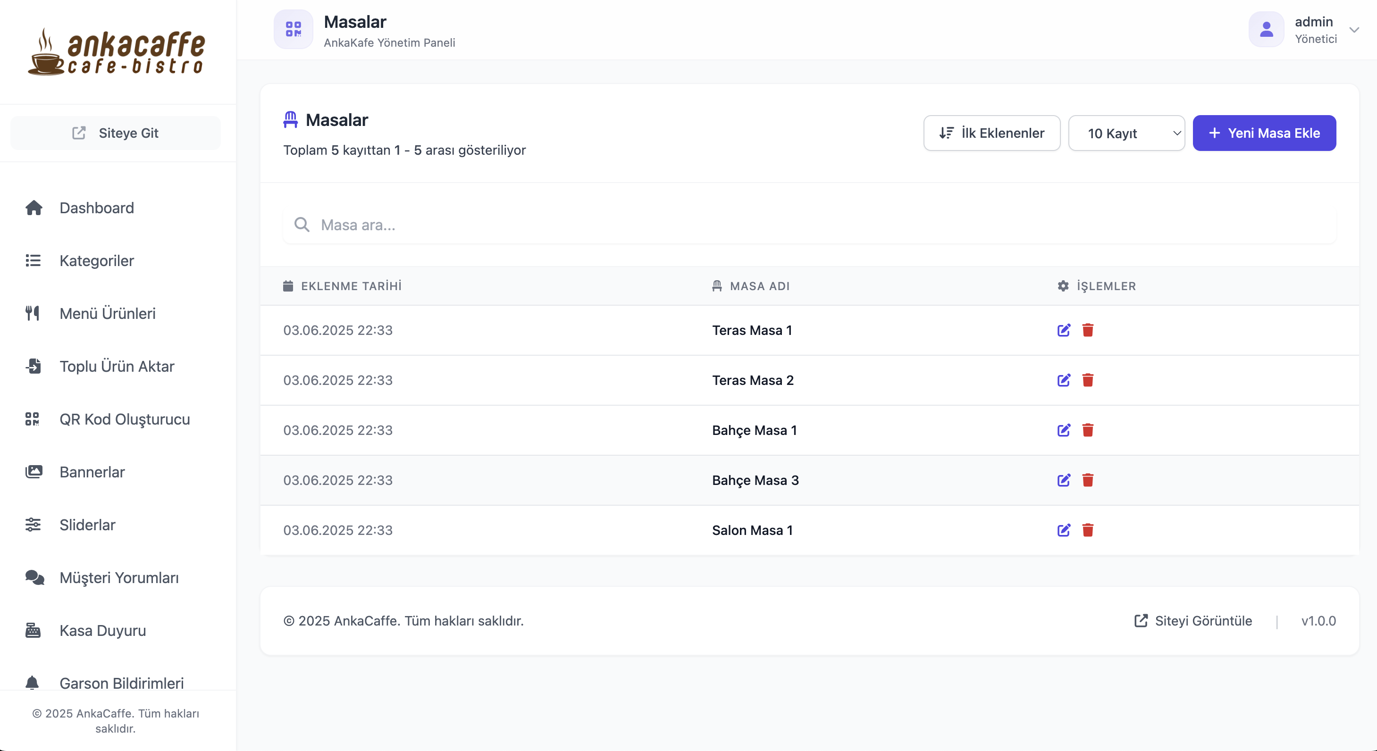Screen dimensions: 1377x751
Task: Delete the Salon Masa 1 row
Action: click(1088, 530)
